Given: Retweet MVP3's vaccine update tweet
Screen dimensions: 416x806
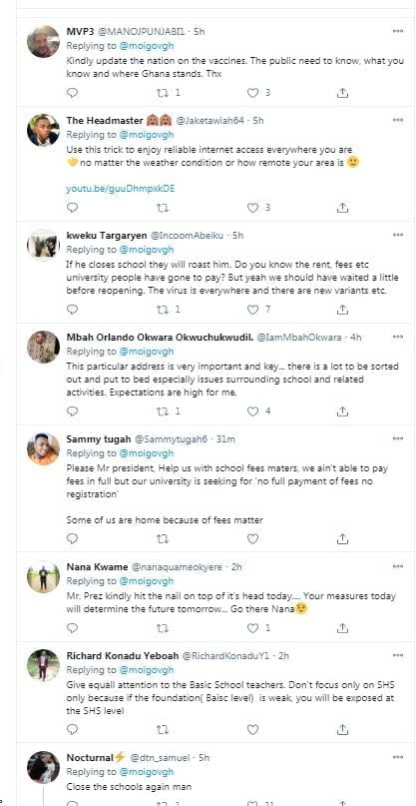Looking at the screenshot, I should (x=163, y=93).
